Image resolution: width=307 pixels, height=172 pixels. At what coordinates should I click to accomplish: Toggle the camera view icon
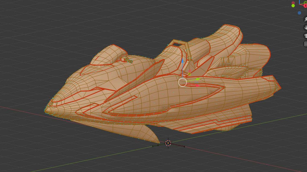pyautogui.click(x=305, y=36)
